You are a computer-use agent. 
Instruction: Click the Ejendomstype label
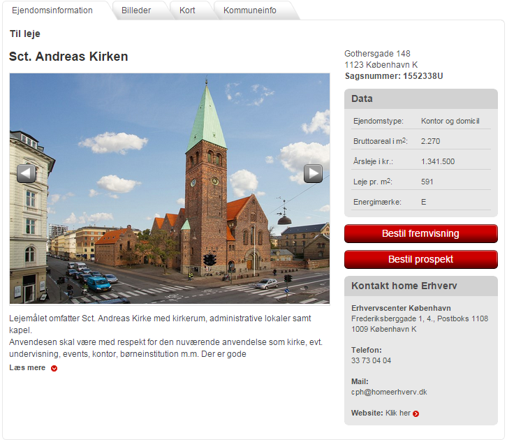pos(379,121)
